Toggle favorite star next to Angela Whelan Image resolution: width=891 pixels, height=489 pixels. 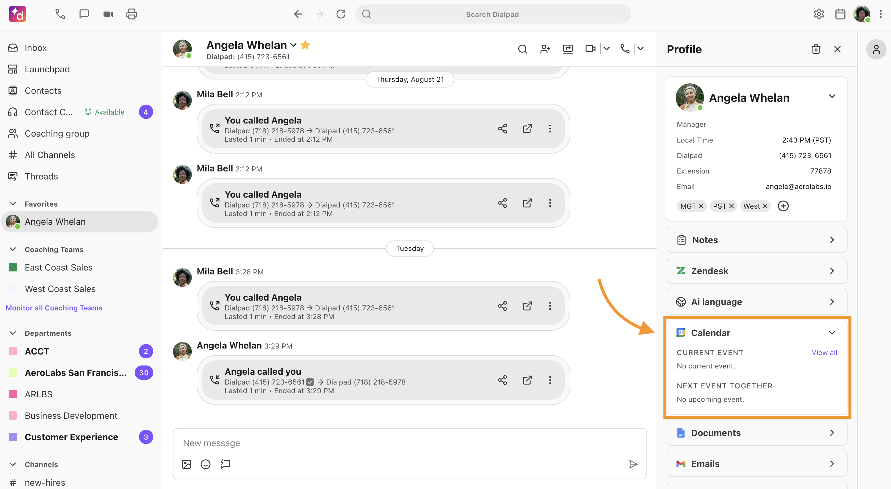306,45
